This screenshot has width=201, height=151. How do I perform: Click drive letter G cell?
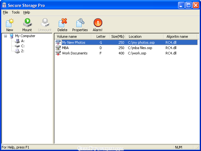tap(101, 42)
